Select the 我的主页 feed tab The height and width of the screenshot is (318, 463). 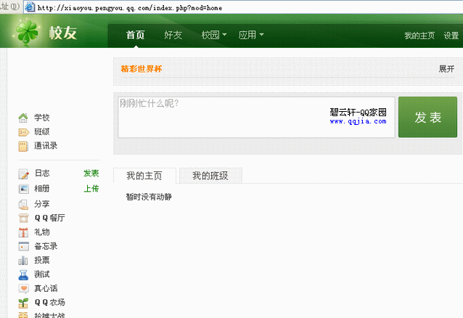point(144,176)
